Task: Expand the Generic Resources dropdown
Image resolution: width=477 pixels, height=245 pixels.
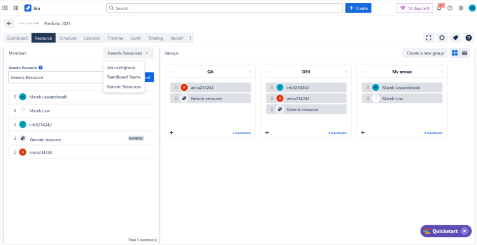Action: tap(128, 53)
